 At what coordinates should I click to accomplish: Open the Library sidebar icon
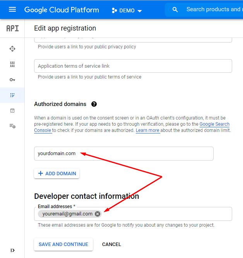12,64
